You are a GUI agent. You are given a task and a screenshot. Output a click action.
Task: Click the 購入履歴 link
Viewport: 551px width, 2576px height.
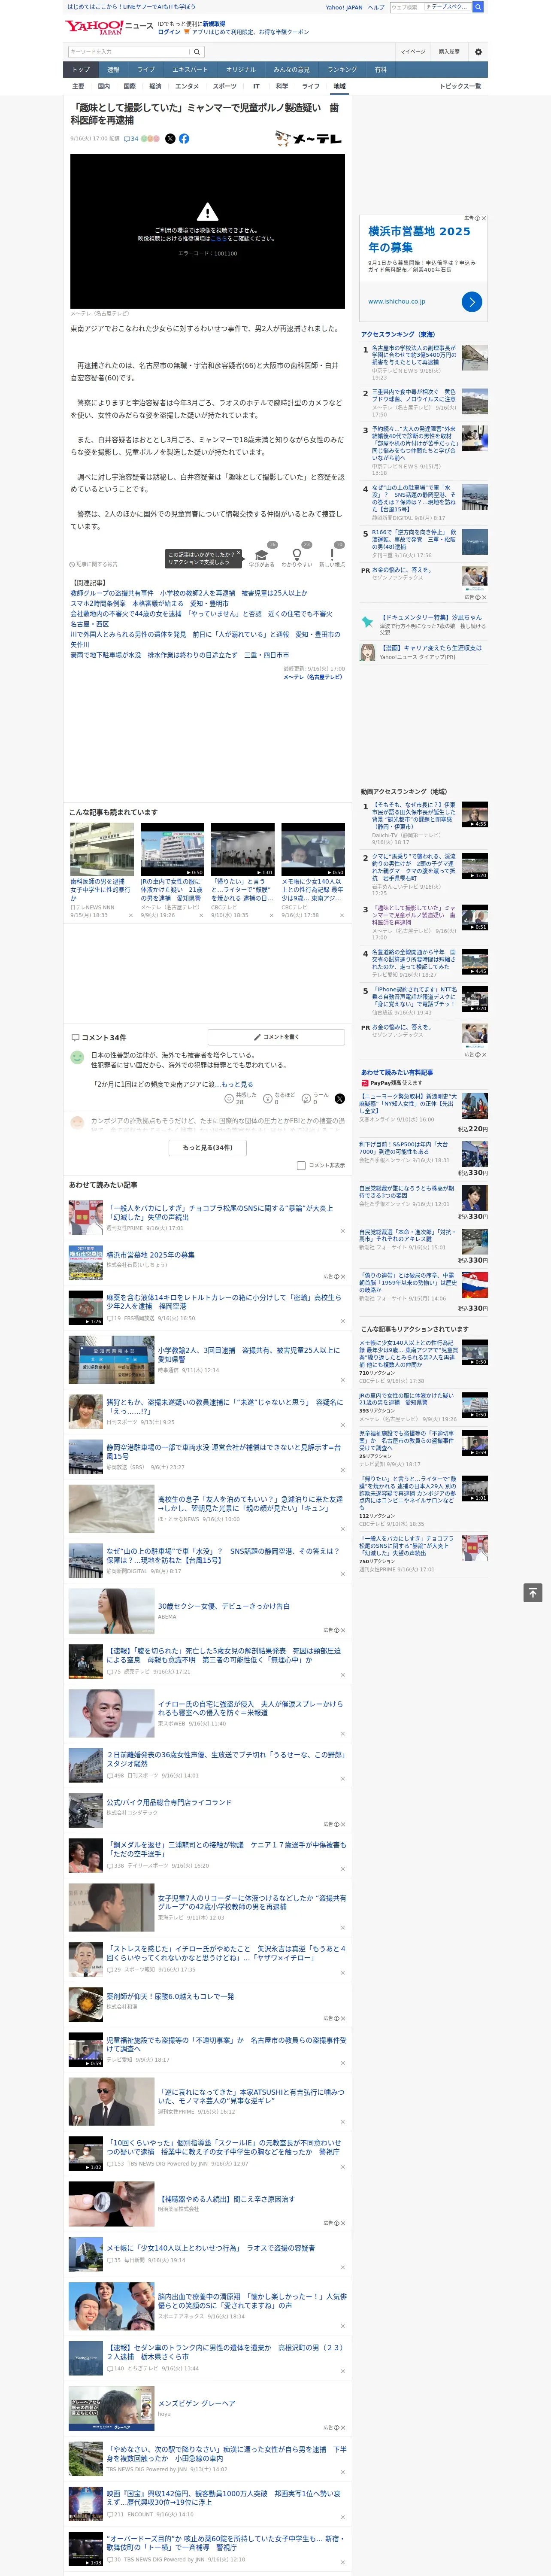[449, 51]
